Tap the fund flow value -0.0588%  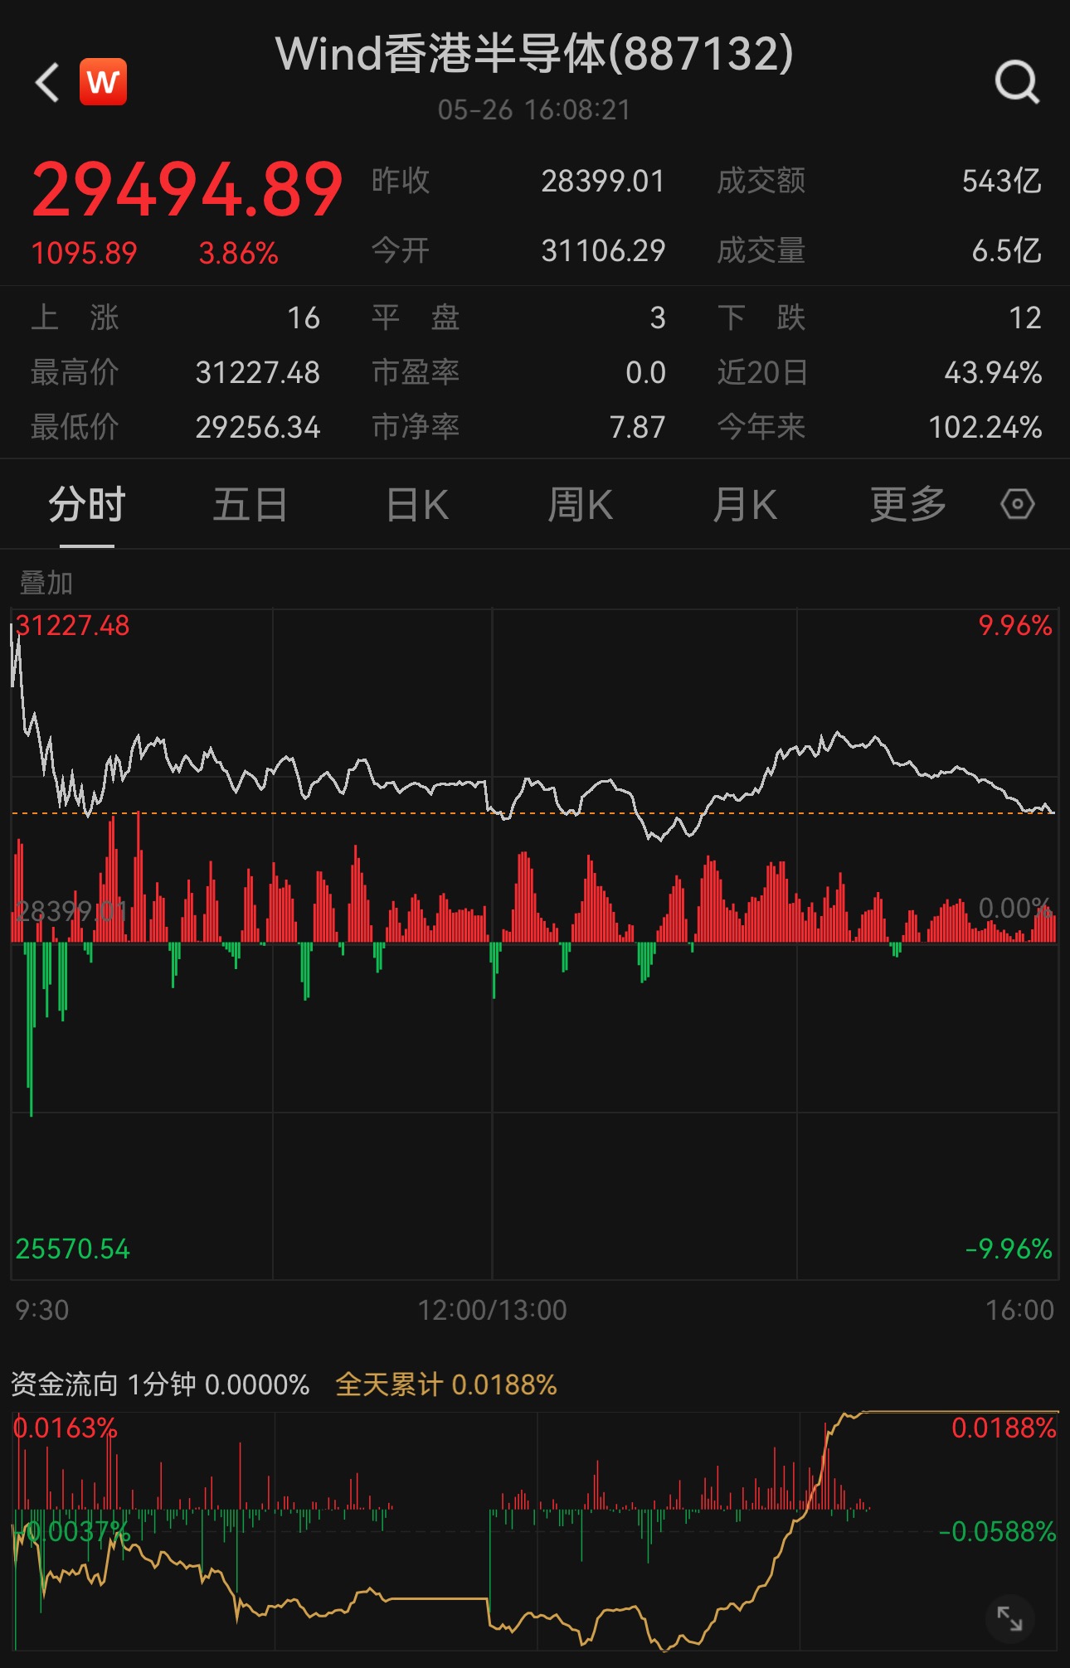tap(997, 1531)
